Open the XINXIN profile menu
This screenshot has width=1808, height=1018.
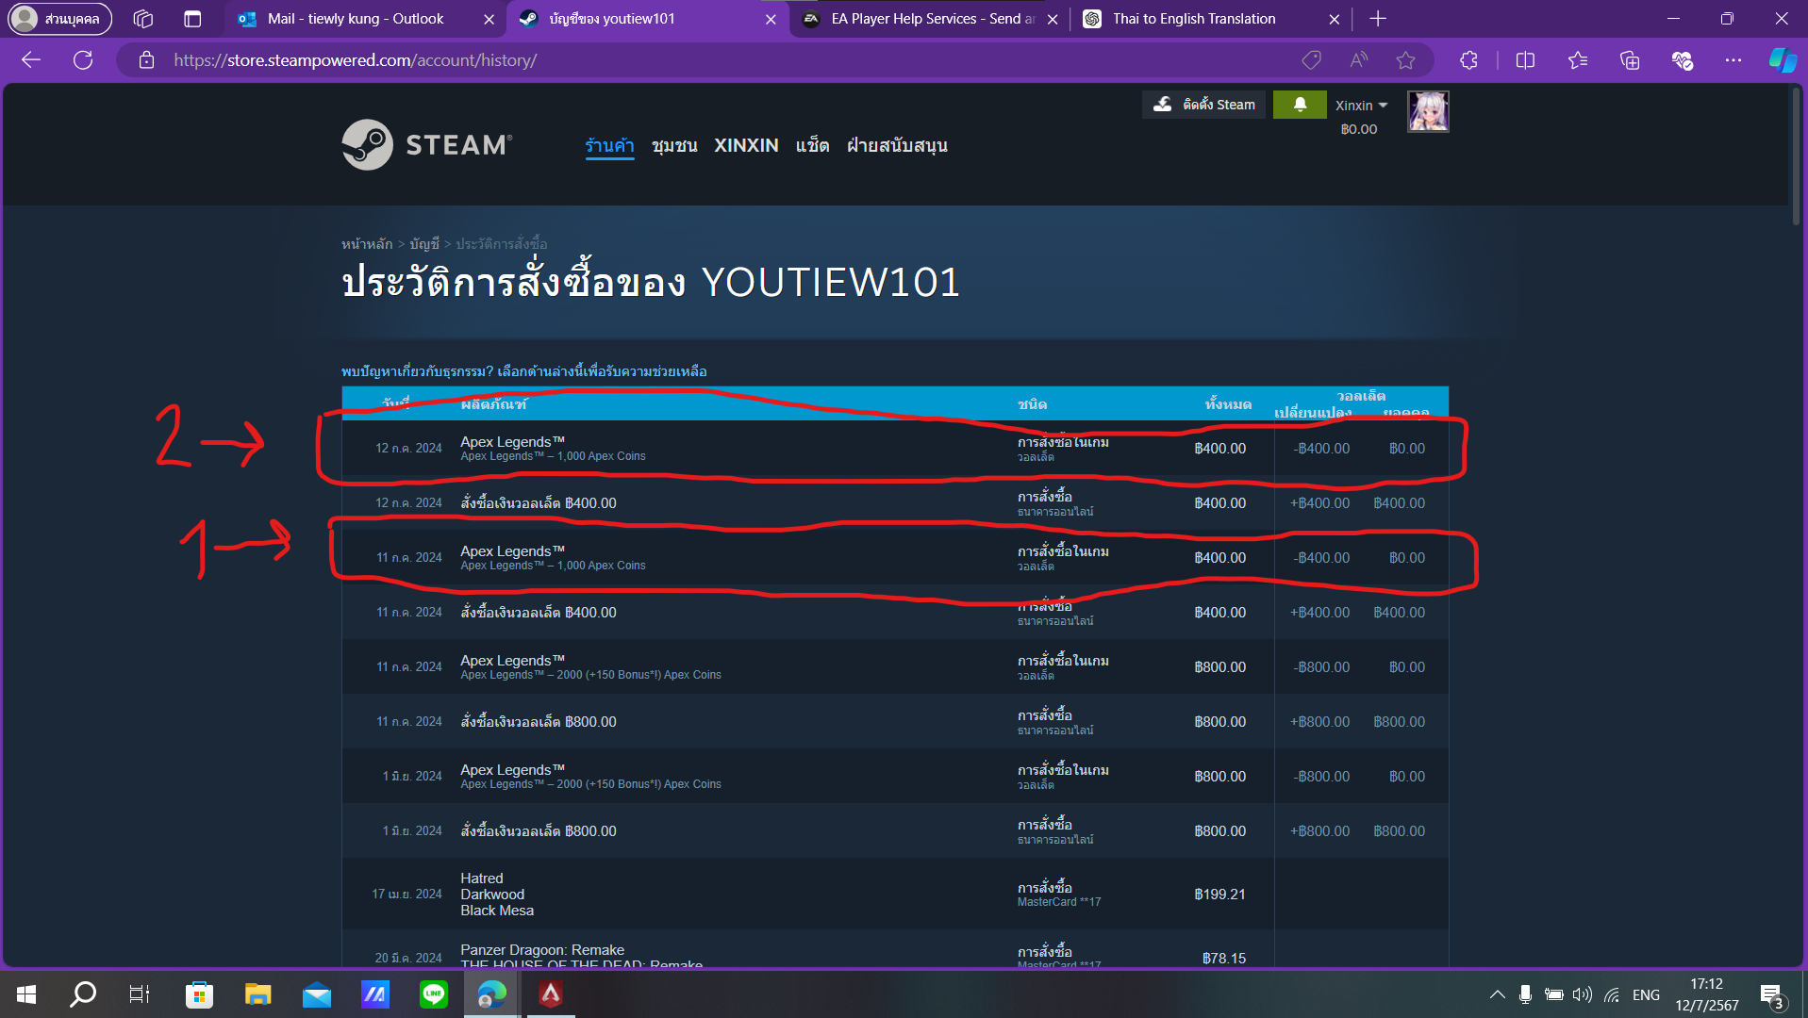[x=745, y=145]
